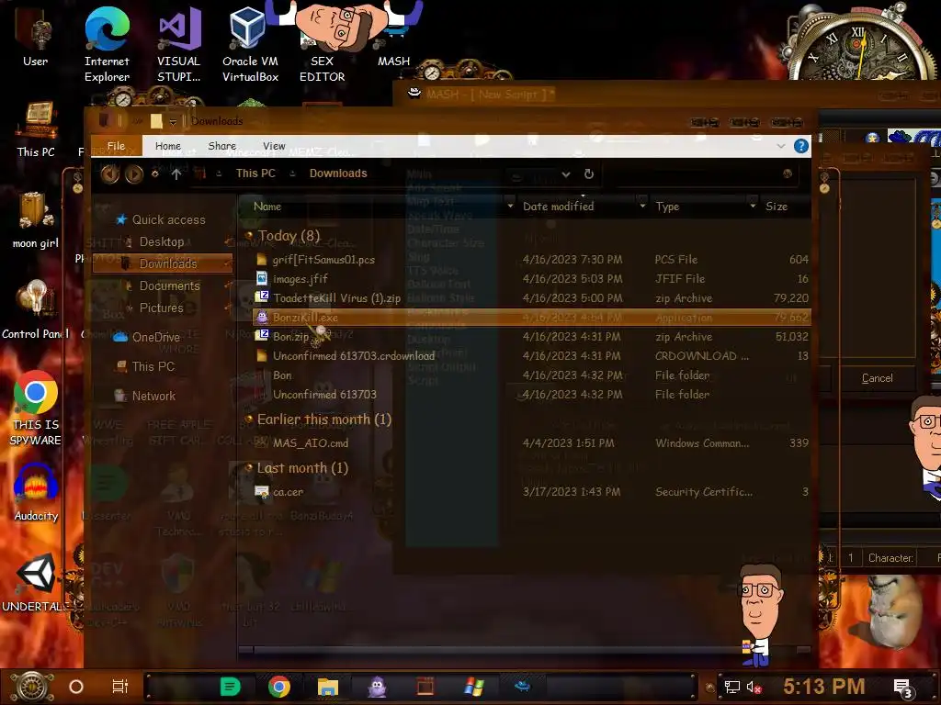Open the Date modified column filter dropdown

point(642,206)
